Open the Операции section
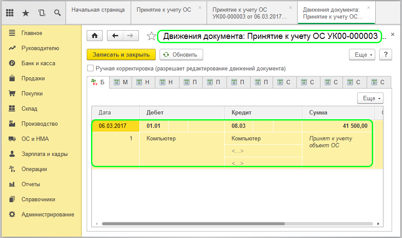Viewport: 402px width, 238px height. (34, 169)
